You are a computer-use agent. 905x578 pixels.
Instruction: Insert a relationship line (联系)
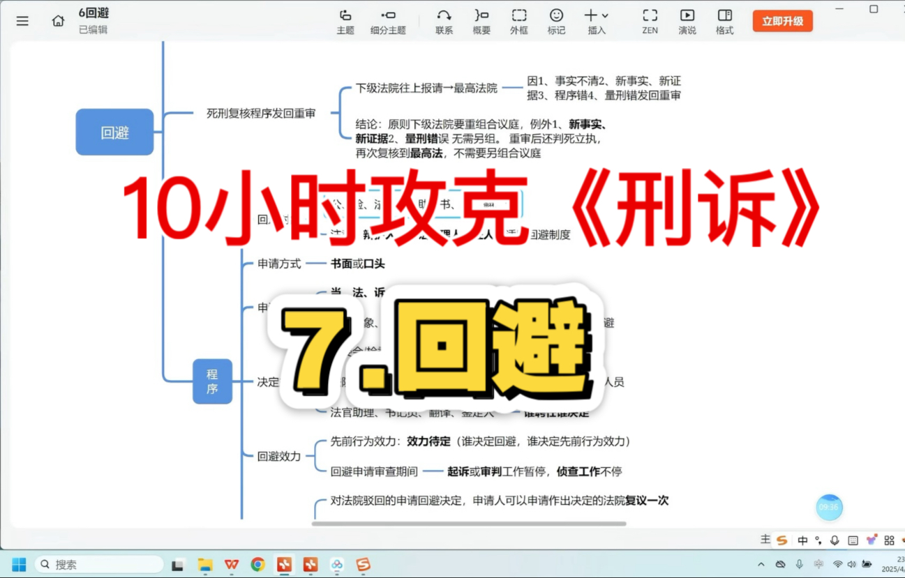[x=444, y=22]
